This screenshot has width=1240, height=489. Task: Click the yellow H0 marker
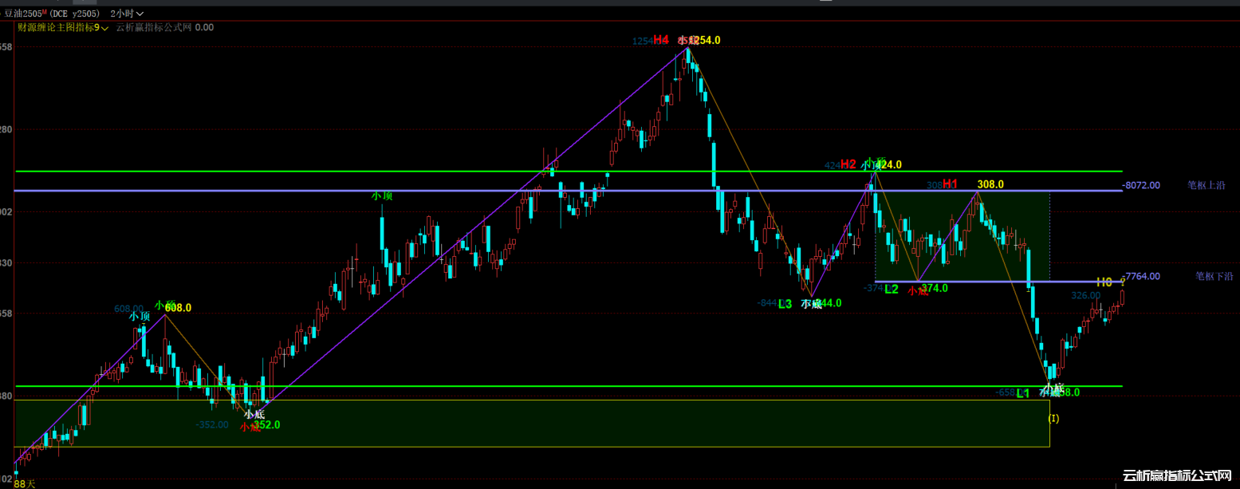coord(1104,282)
